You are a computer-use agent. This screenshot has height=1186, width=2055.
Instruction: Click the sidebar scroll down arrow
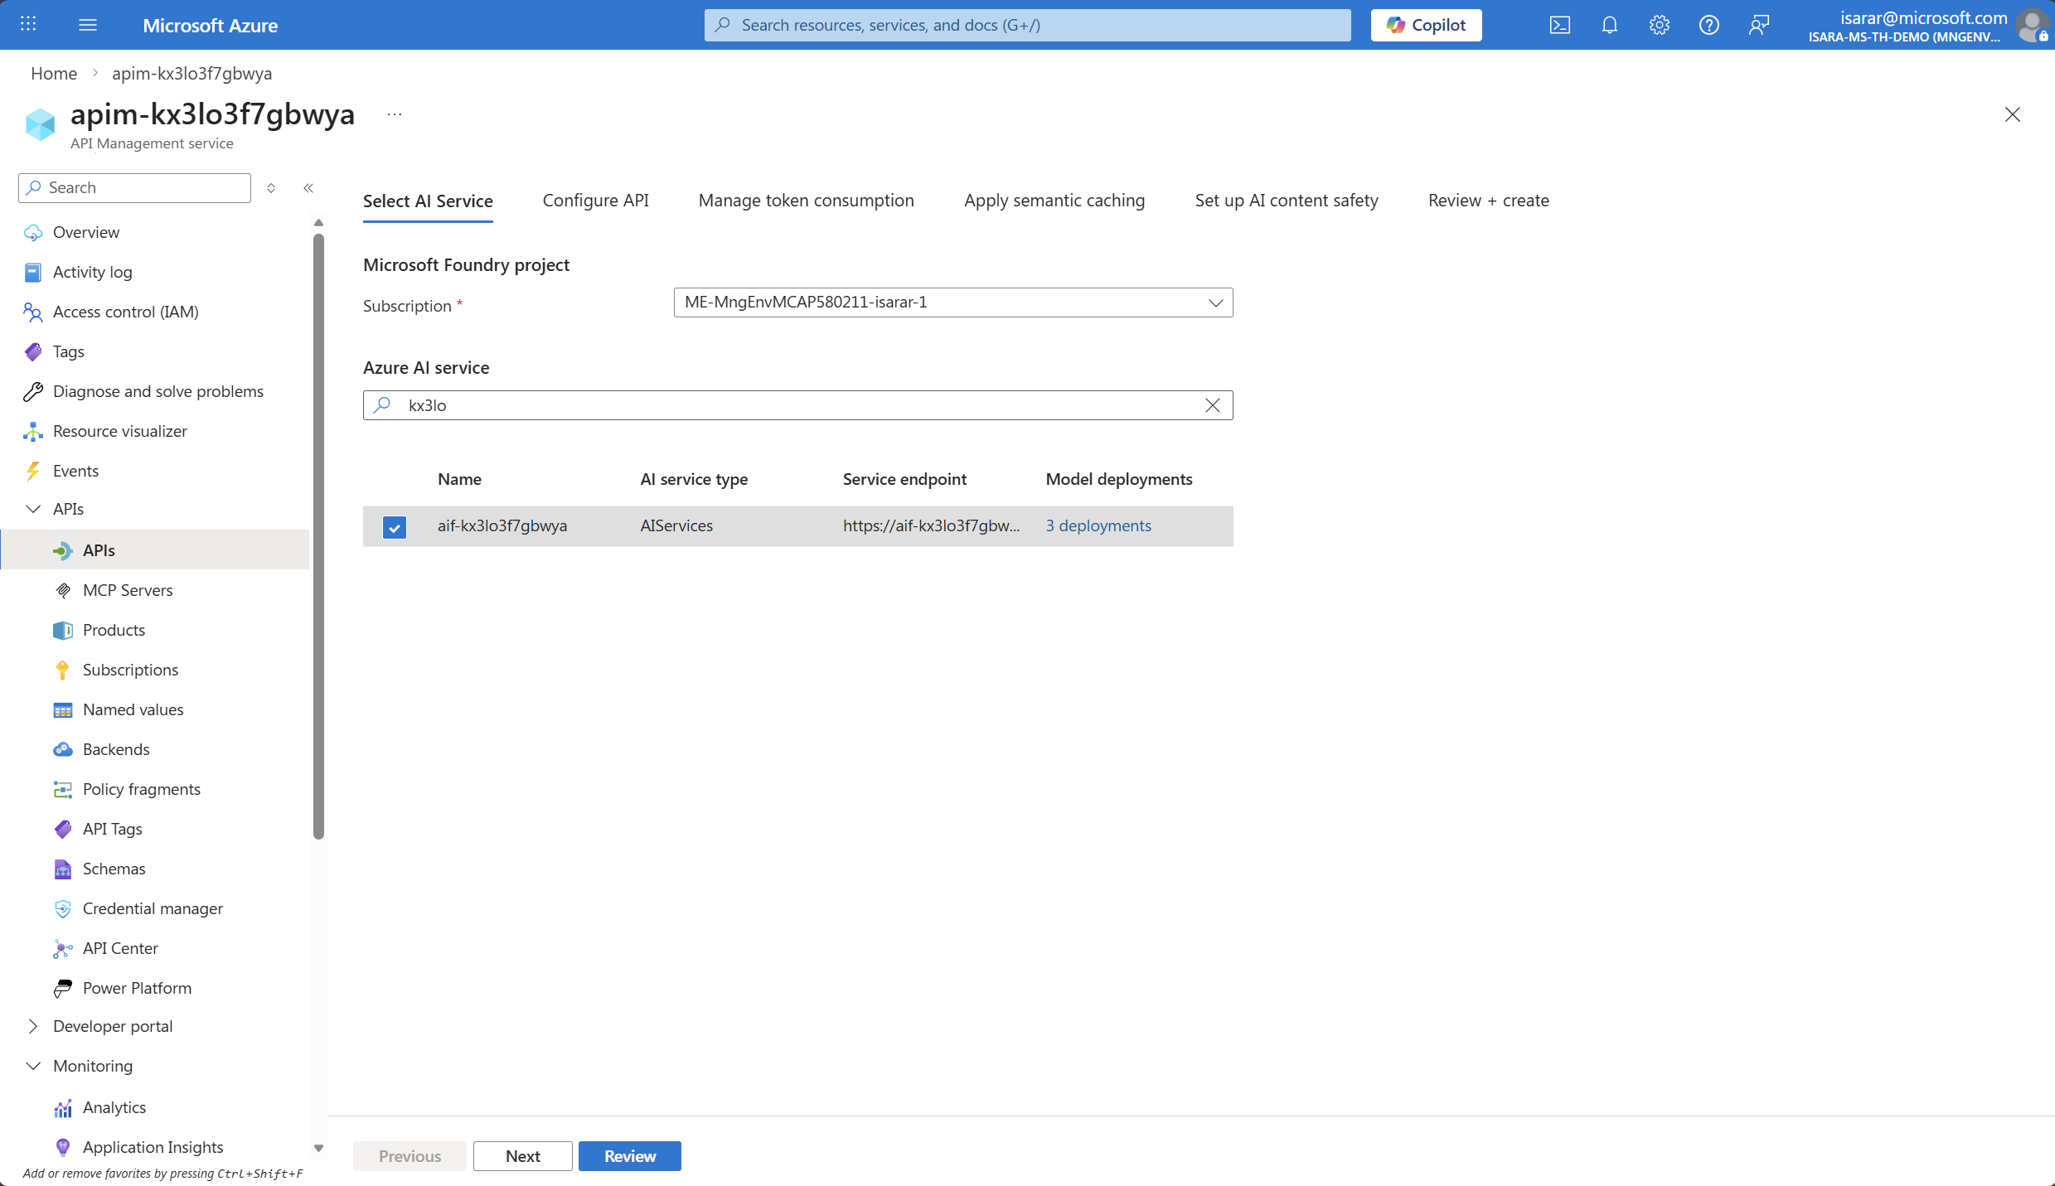[318, 1149]
